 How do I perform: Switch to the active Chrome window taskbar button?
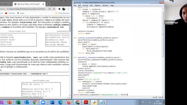click(77, 102)
